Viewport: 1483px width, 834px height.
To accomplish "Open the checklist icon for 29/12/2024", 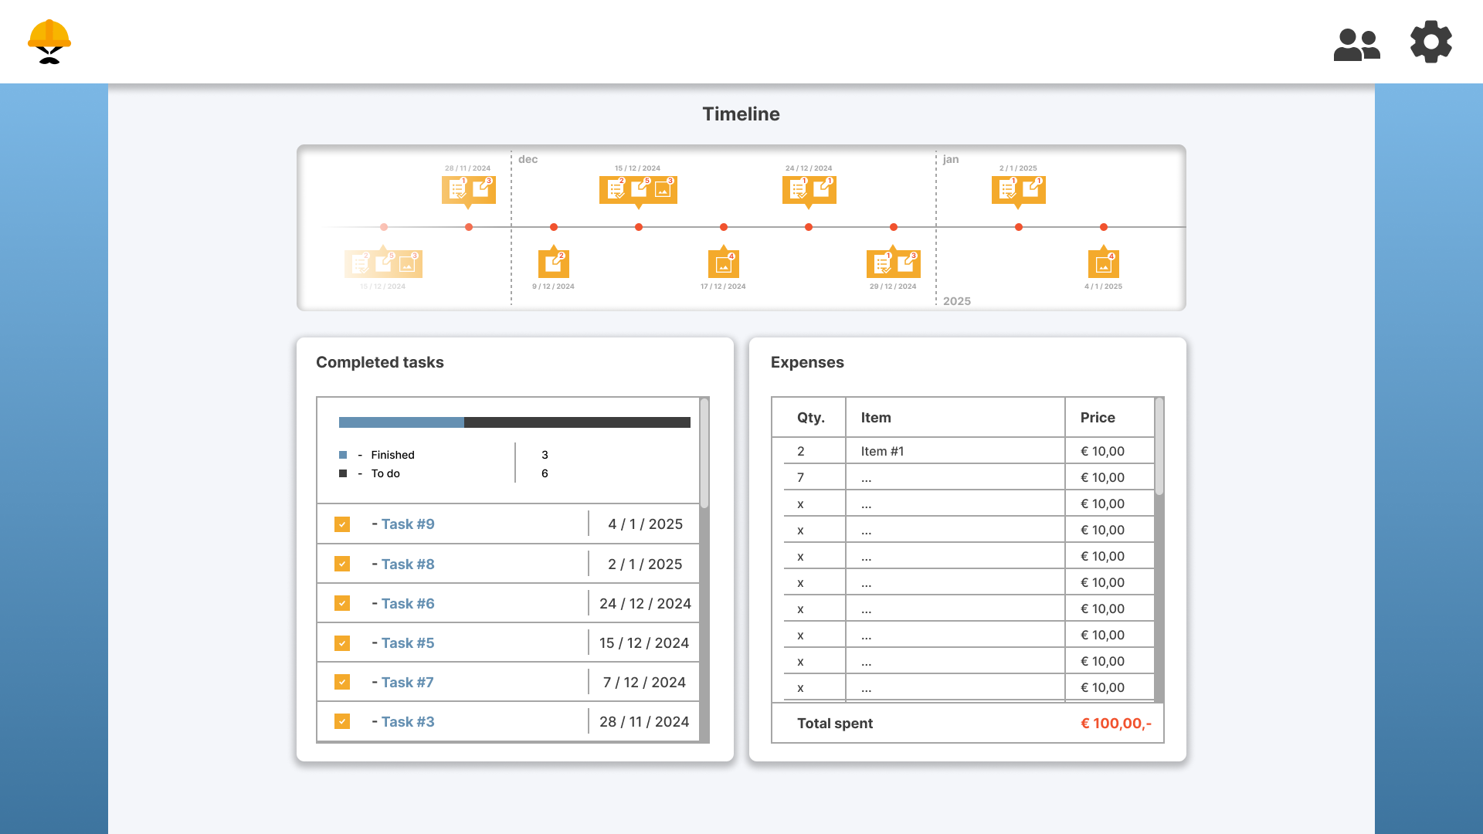I will click(882, 264).
